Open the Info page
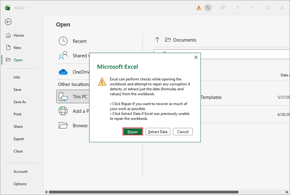This screenshot has width=290, height=195. (x=17, y=77)
